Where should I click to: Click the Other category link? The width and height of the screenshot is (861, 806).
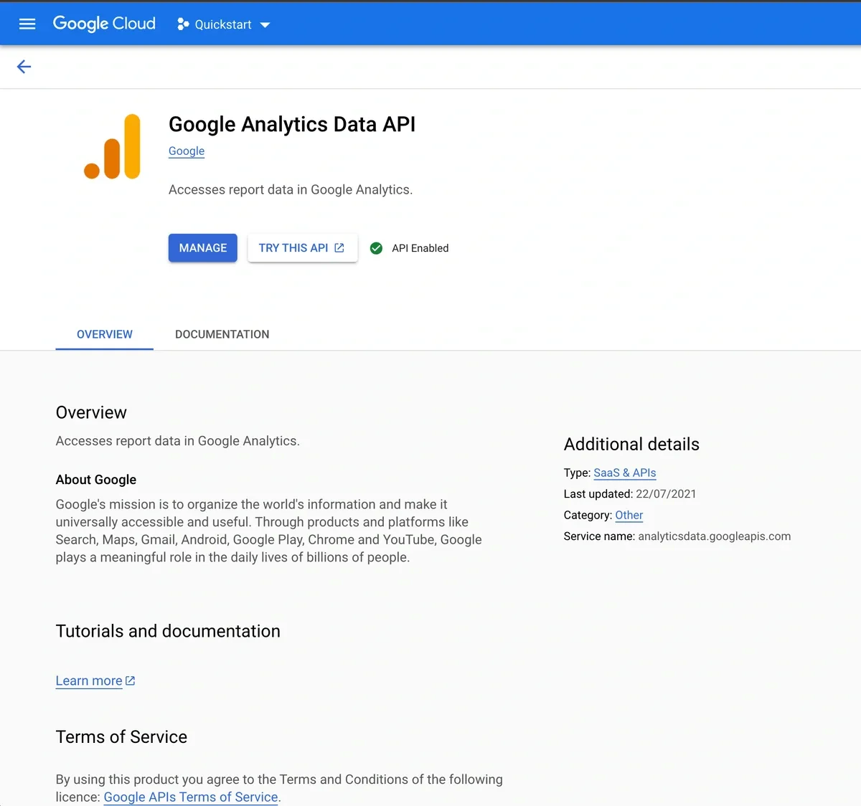(x=629, y=515)
